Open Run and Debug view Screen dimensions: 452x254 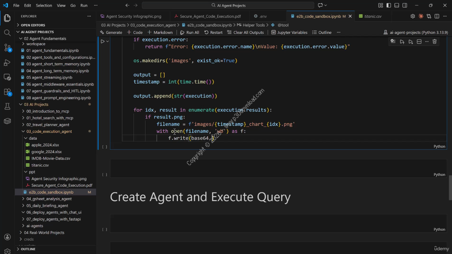click(7, 63)
